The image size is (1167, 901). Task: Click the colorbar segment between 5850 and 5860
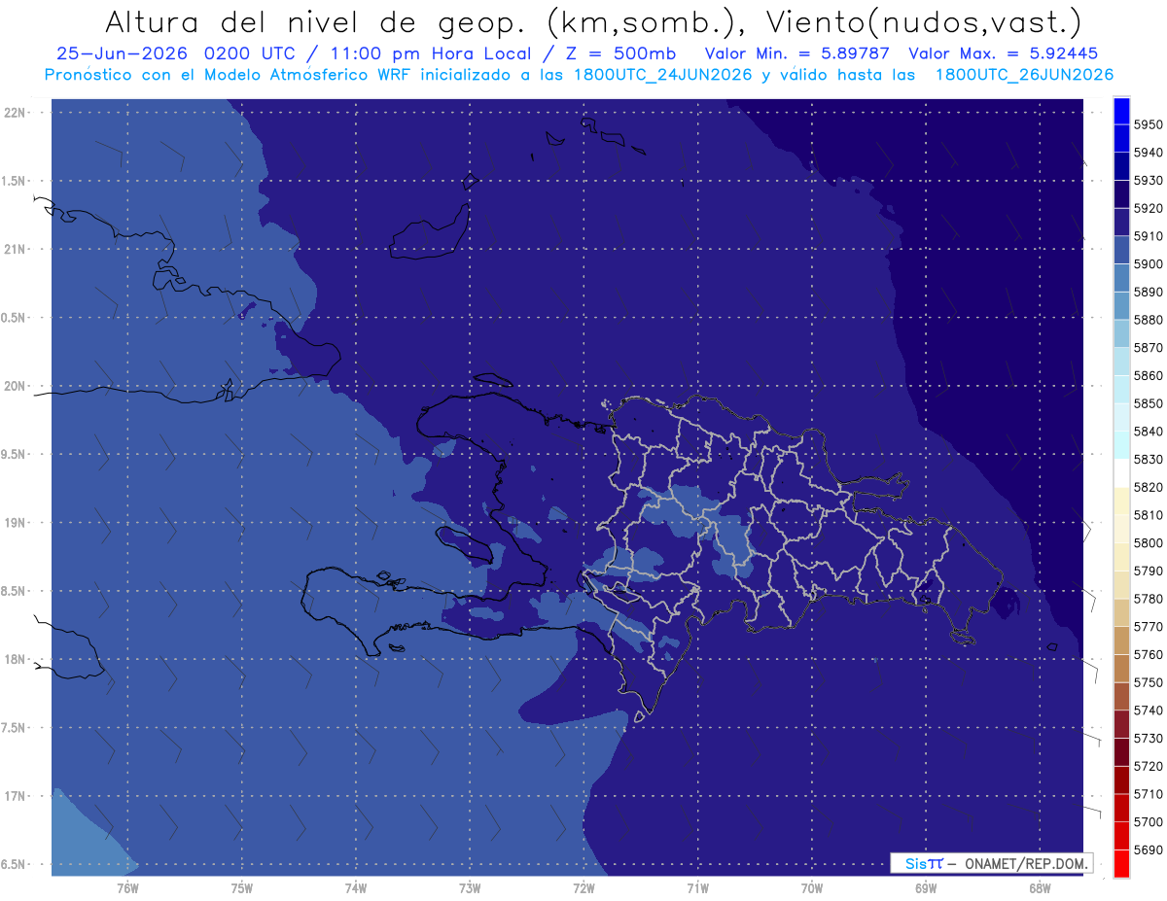click(1121, 390)
